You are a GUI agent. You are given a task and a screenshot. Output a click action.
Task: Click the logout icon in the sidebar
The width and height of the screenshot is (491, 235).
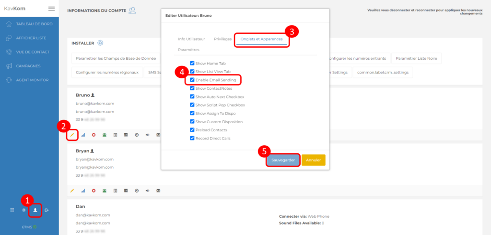pyautogui.click(x=47, y=210)
